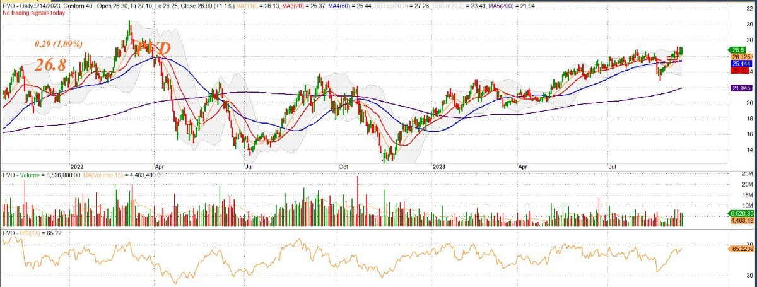Click the green 26.8 last-price tag

(x=737, y=49)
